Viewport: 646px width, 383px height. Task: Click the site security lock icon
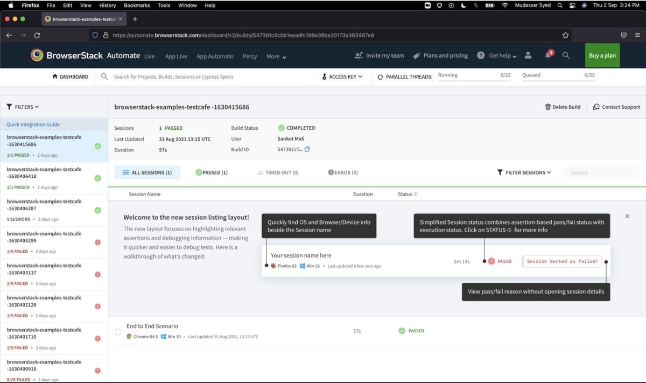point(106,35)
